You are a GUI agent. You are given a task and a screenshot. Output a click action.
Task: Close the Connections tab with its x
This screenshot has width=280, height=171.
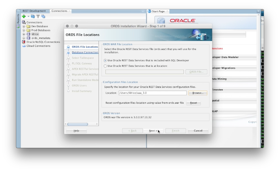click(x=70, y=11)
